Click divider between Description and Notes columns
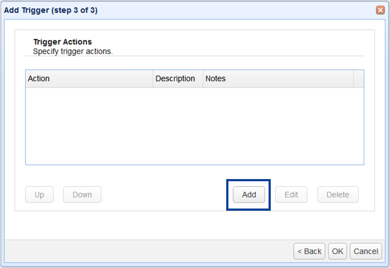 [x=203, y=79]
